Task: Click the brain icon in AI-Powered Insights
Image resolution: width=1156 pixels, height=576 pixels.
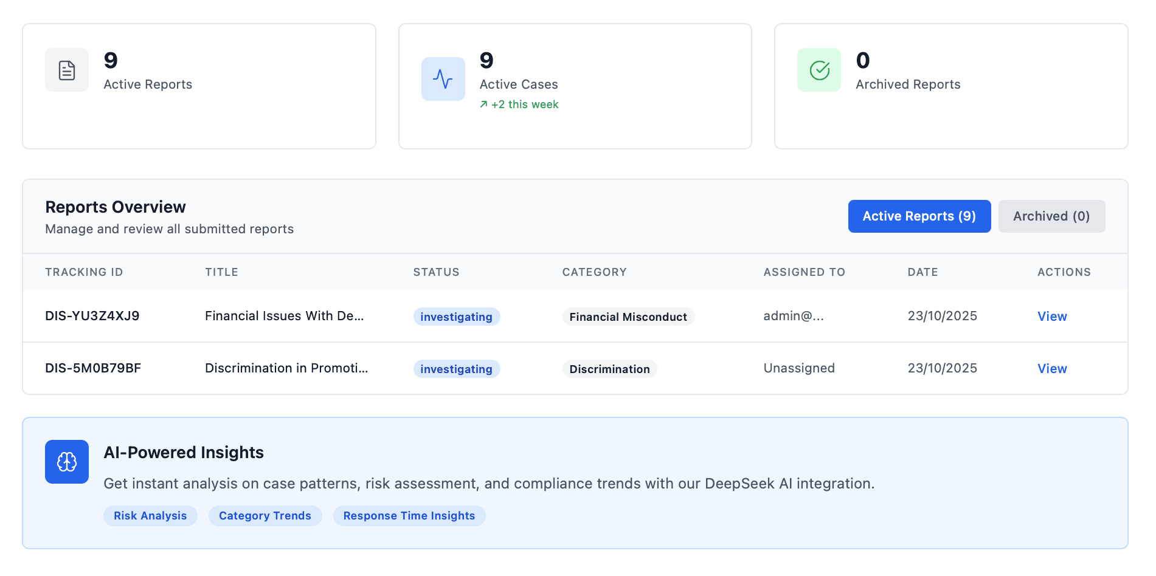Action: coord(66,462)
